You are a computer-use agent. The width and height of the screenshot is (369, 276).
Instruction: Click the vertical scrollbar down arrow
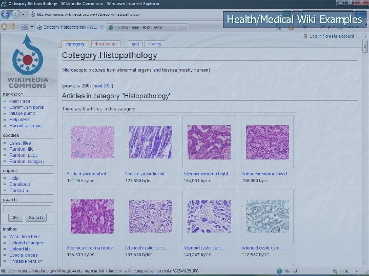click(365, 264)
